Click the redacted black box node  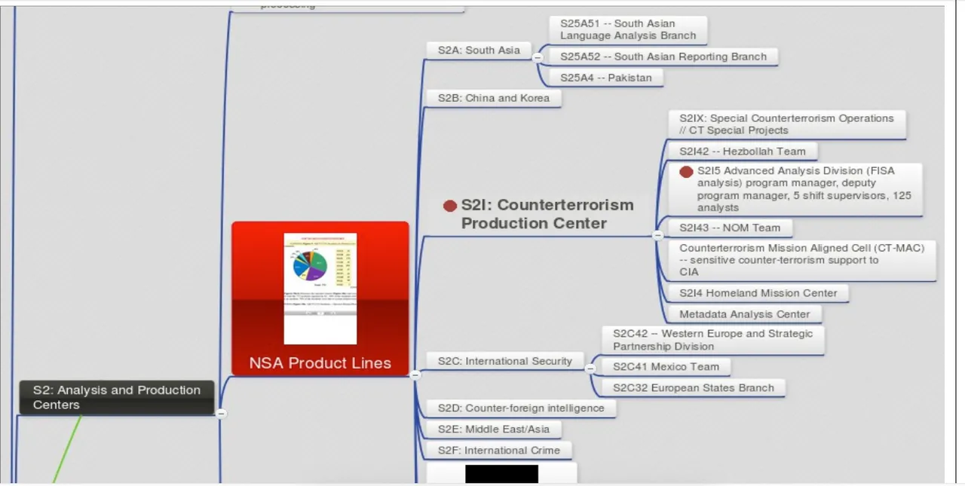[x=502, y=473]
